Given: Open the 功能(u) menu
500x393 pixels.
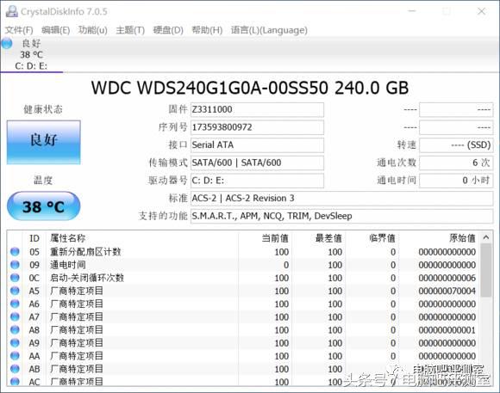Looking at the screenshot, I should click(x=93, y=30).
